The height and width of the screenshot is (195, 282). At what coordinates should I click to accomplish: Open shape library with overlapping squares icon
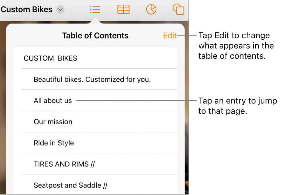(178, 9)
